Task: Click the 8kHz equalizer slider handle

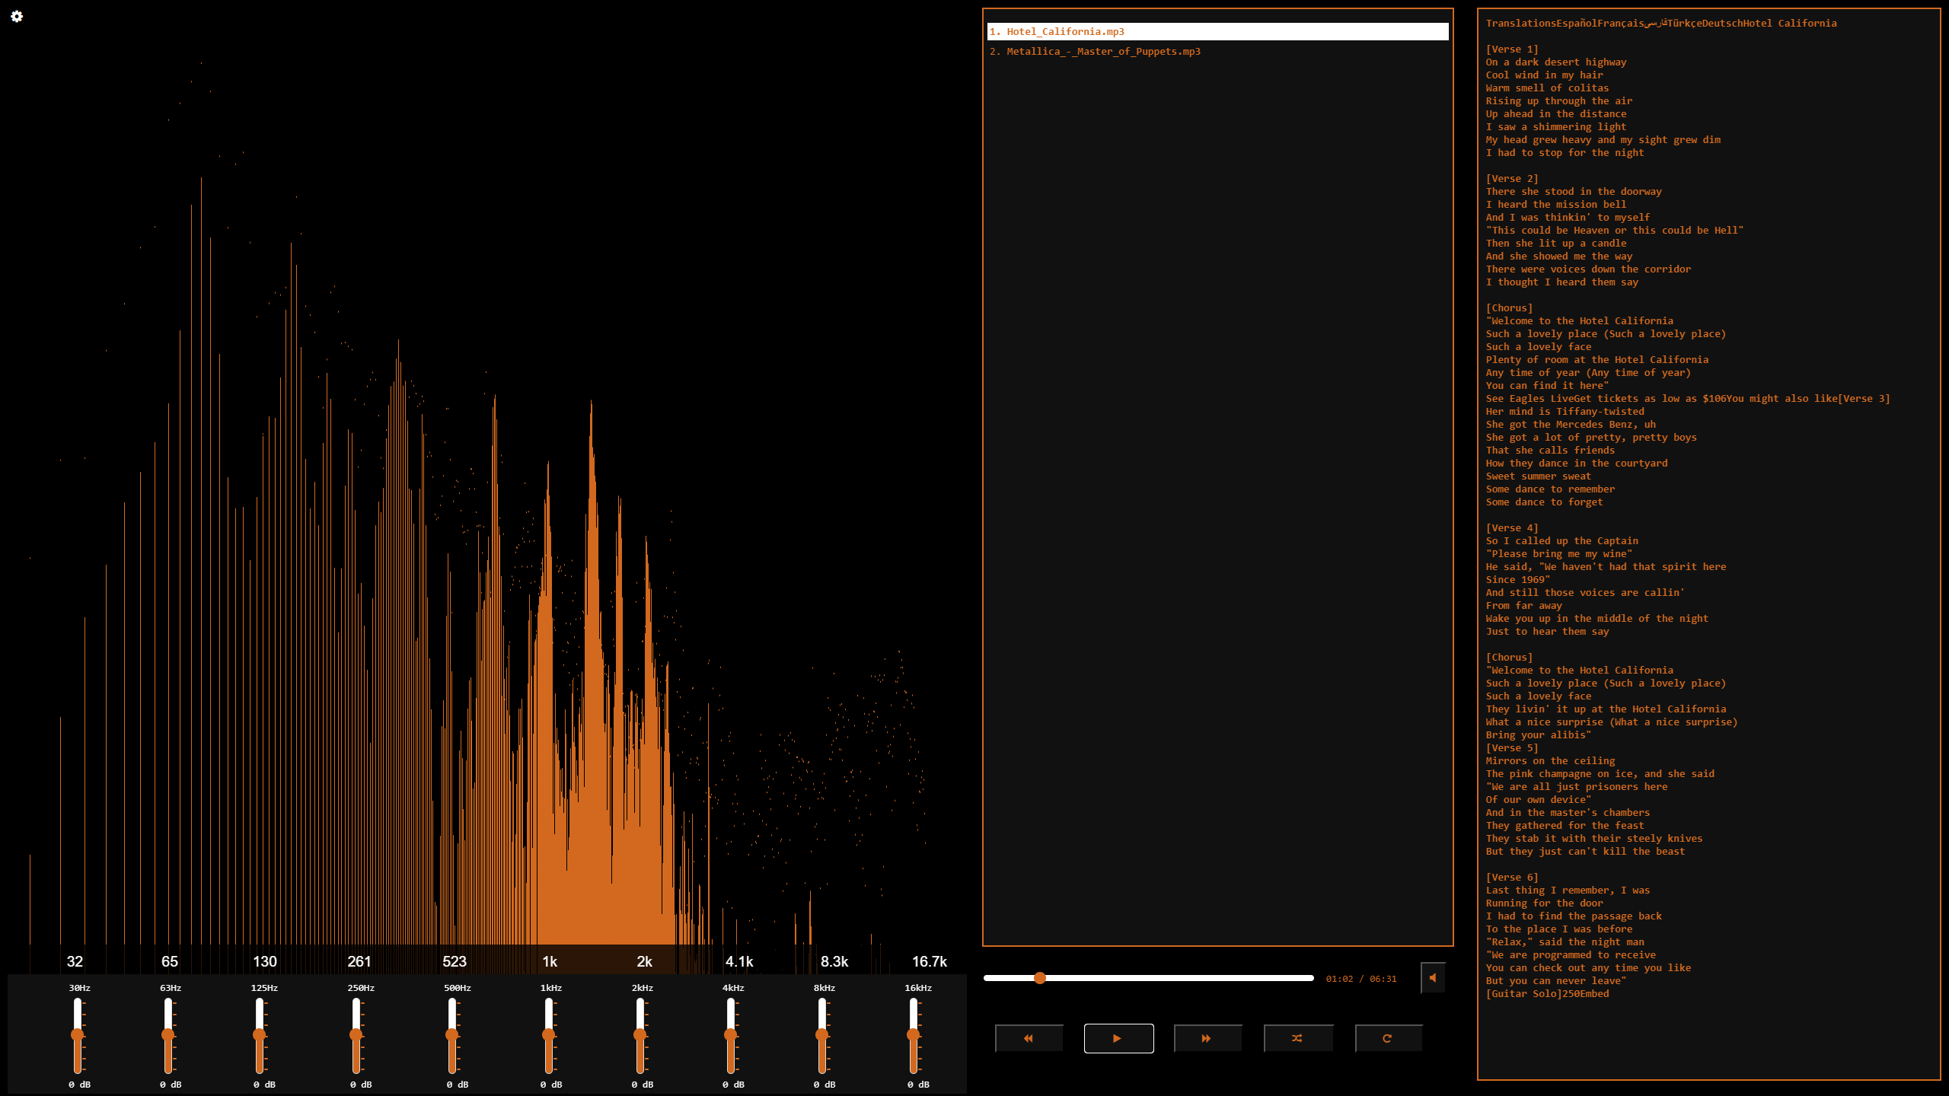Action: click(821, 1034)
